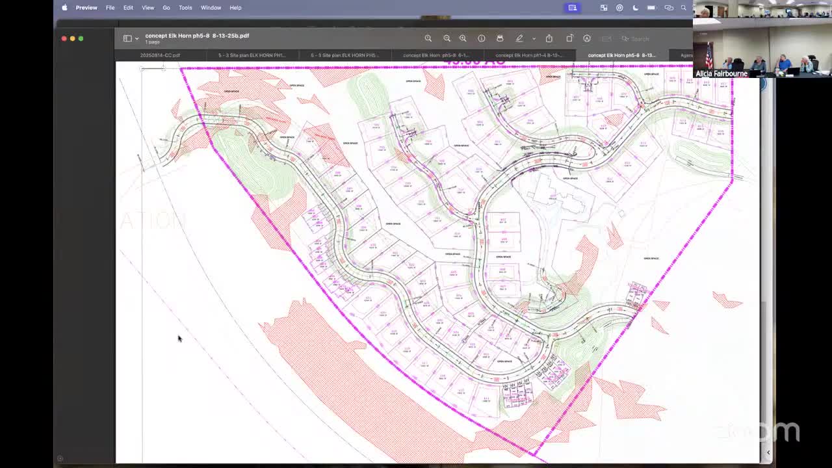Open the Apple menu

pyautogui.click(x=64, y=8)
